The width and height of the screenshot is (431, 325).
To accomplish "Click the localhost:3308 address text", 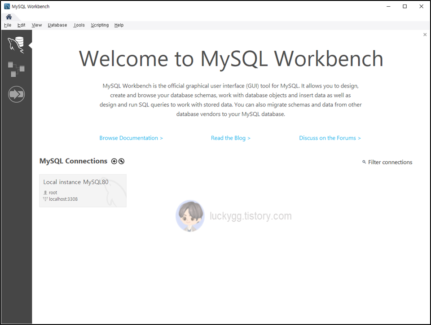I will 63,199.
